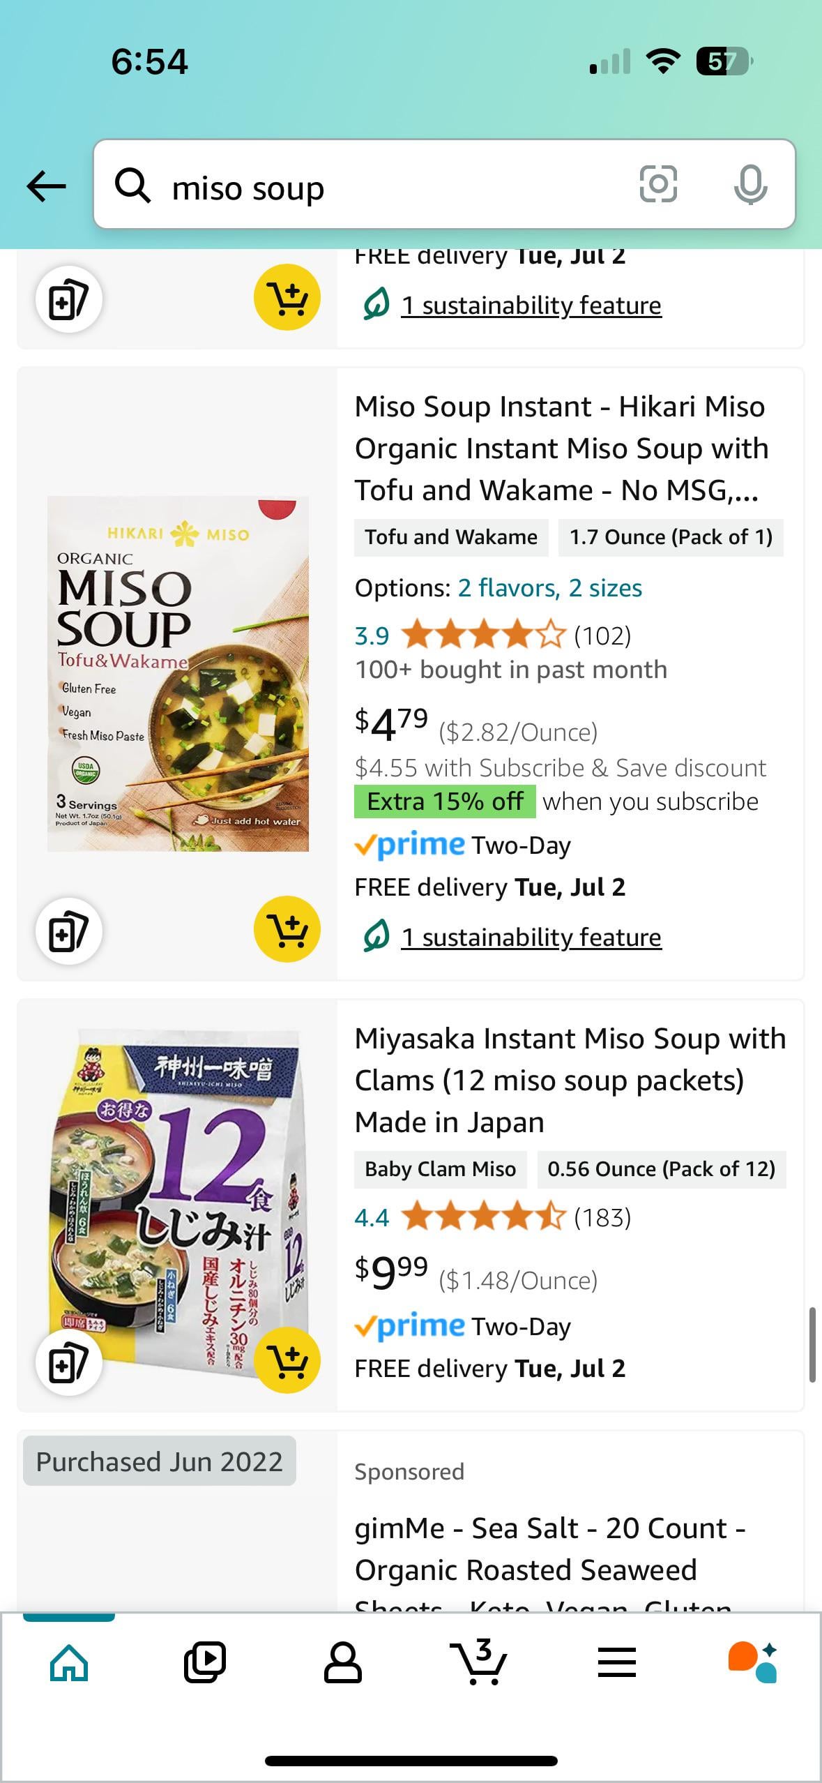Add Hikari Miso Soup to cart
Image resolution: width=822 pixels, height=1783 pixels.
click(x=287, y=929)
